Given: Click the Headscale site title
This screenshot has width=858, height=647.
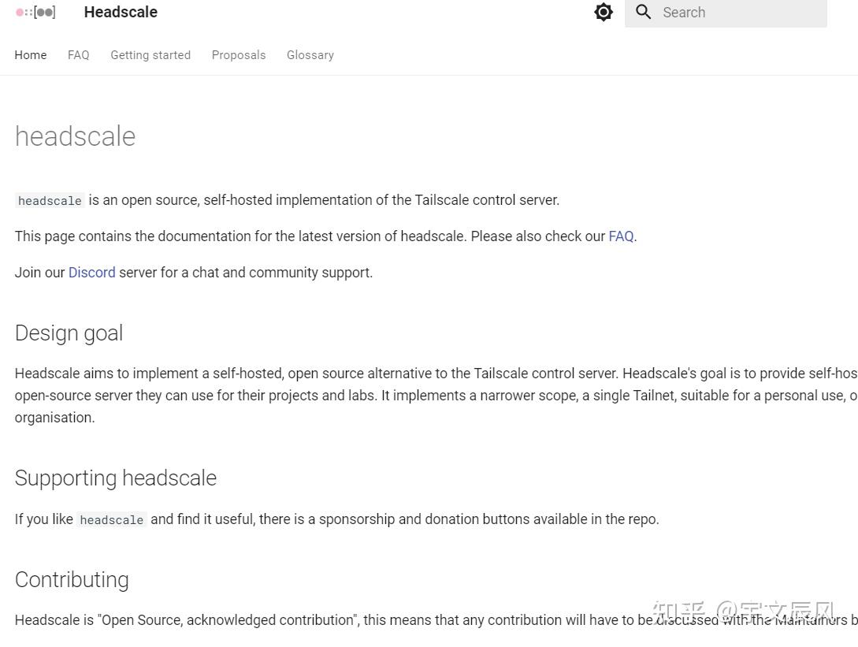Looking at the screenshot, I should tap(121, 12).
